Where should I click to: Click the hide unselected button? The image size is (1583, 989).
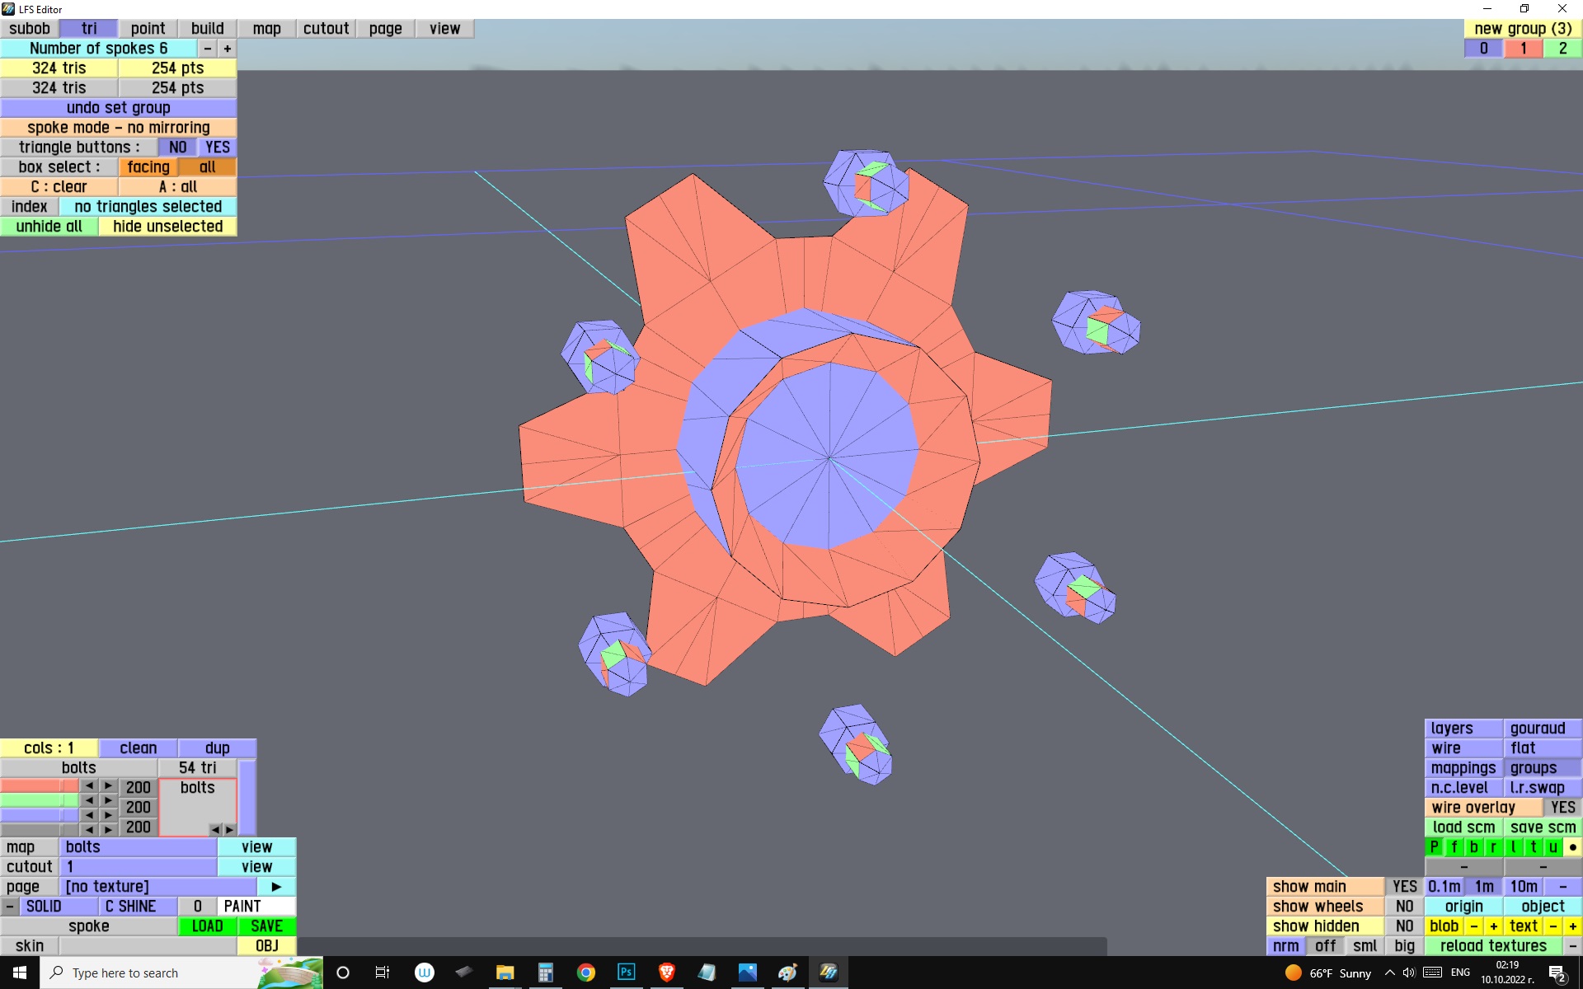(167, 227)
